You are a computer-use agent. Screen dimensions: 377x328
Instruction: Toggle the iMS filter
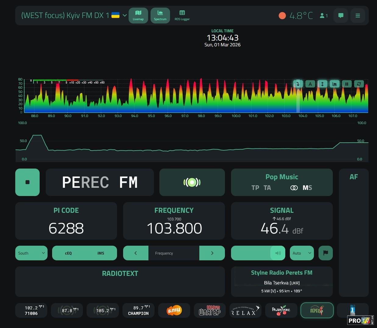click(101, 253)
